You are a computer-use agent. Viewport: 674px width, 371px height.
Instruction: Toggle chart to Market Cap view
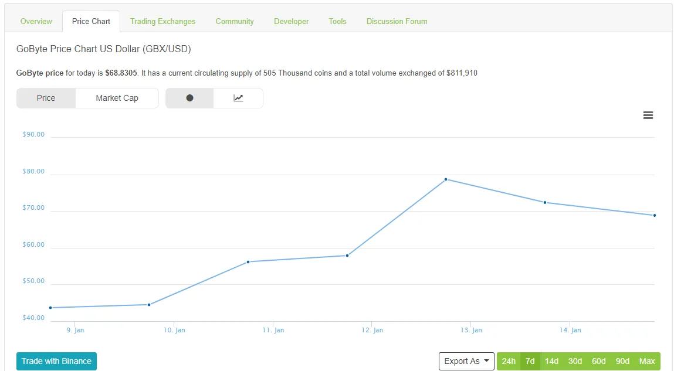(117, 98)
